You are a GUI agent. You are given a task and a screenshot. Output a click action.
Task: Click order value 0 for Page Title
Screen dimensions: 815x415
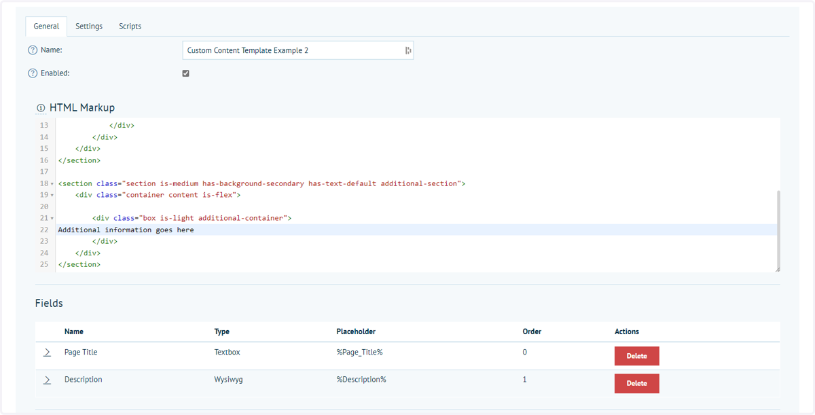click(525, 353)
